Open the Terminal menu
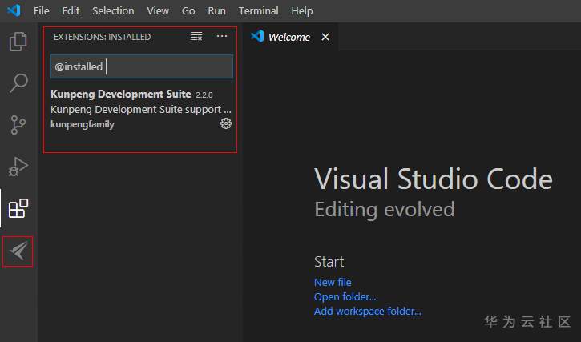 click(x=258, y=10)
